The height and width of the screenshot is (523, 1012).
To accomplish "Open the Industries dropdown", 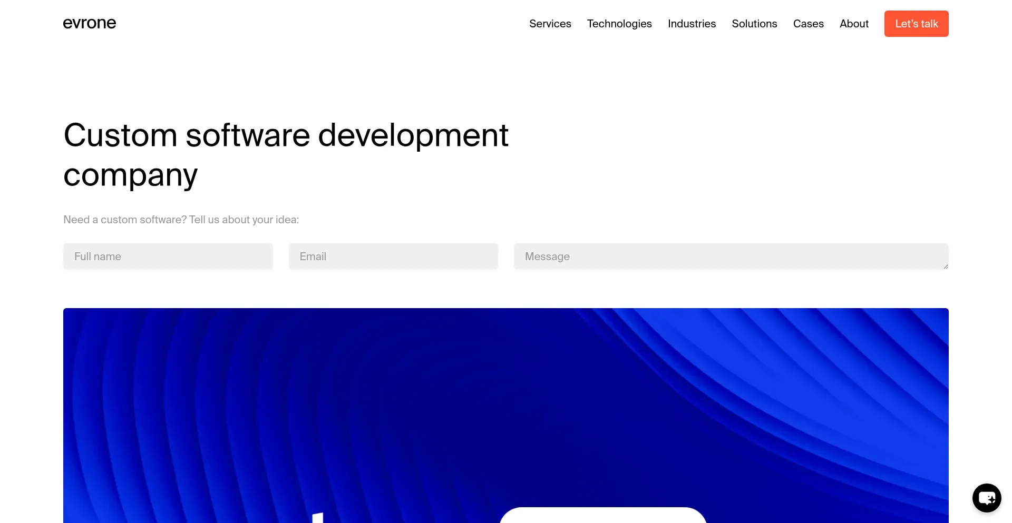I will point(692,24).
